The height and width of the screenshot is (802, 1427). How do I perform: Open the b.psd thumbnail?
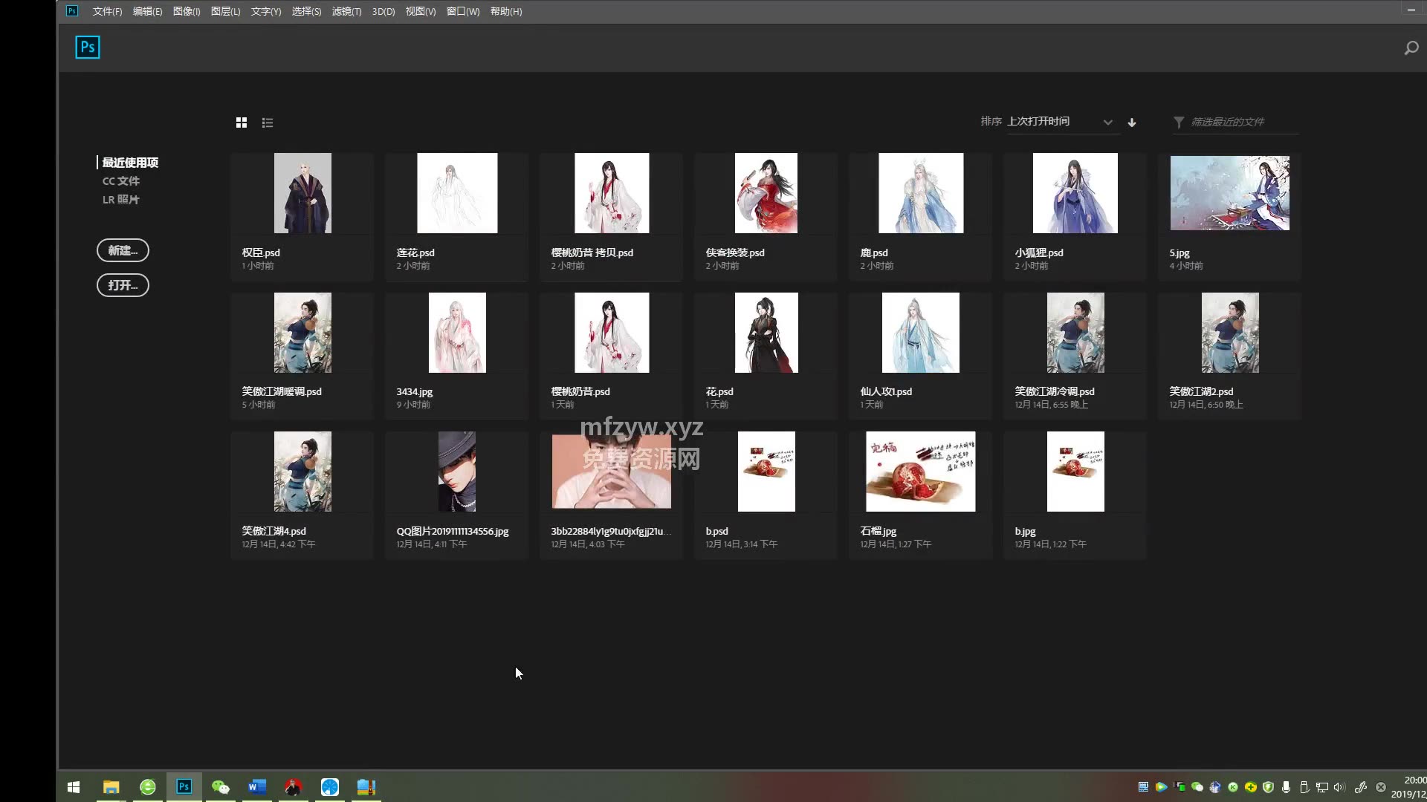766,472
